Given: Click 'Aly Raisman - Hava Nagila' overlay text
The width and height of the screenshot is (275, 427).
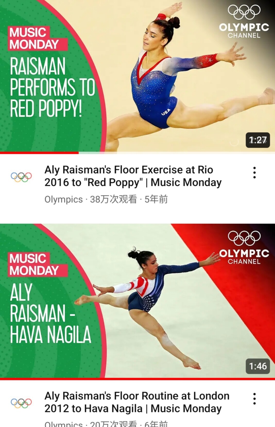Looking at the screenshot, I should (x=50, y=313).
